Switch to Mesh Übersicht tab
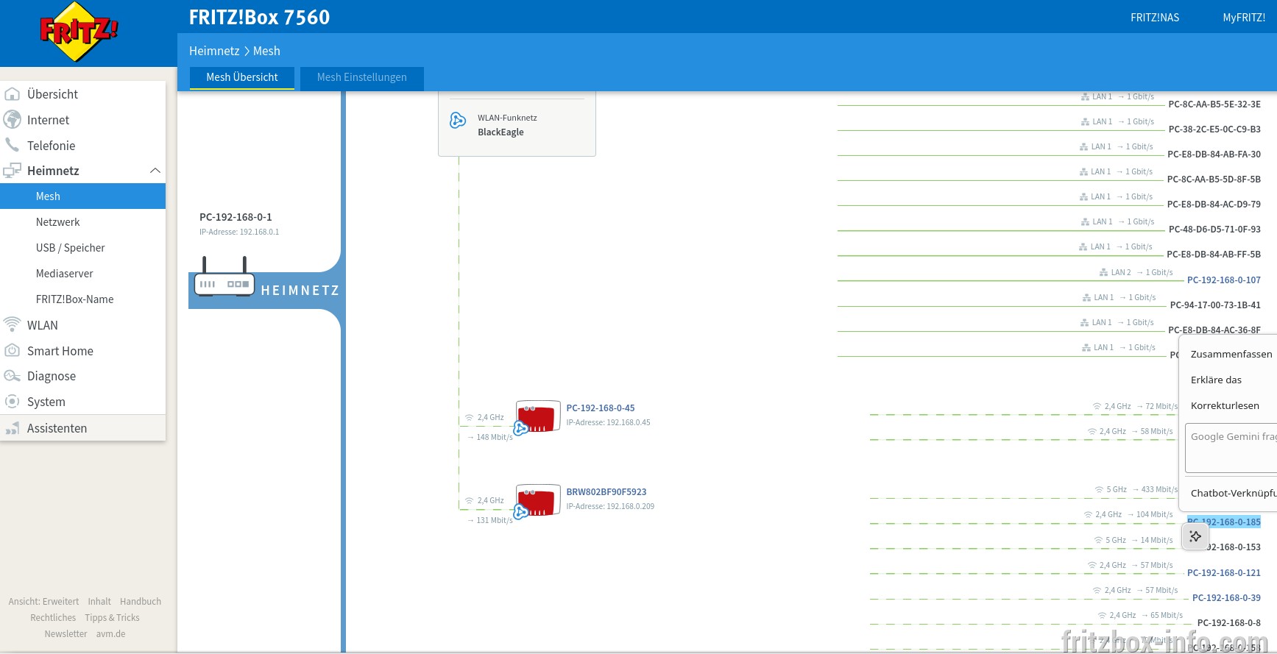 point(242,78)
